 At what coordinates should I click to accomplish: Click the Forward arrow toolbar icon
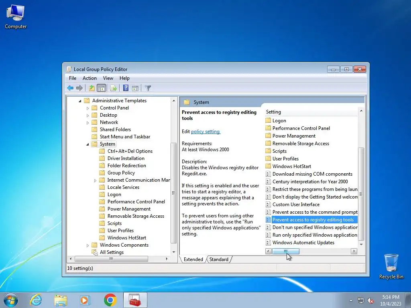79,88
